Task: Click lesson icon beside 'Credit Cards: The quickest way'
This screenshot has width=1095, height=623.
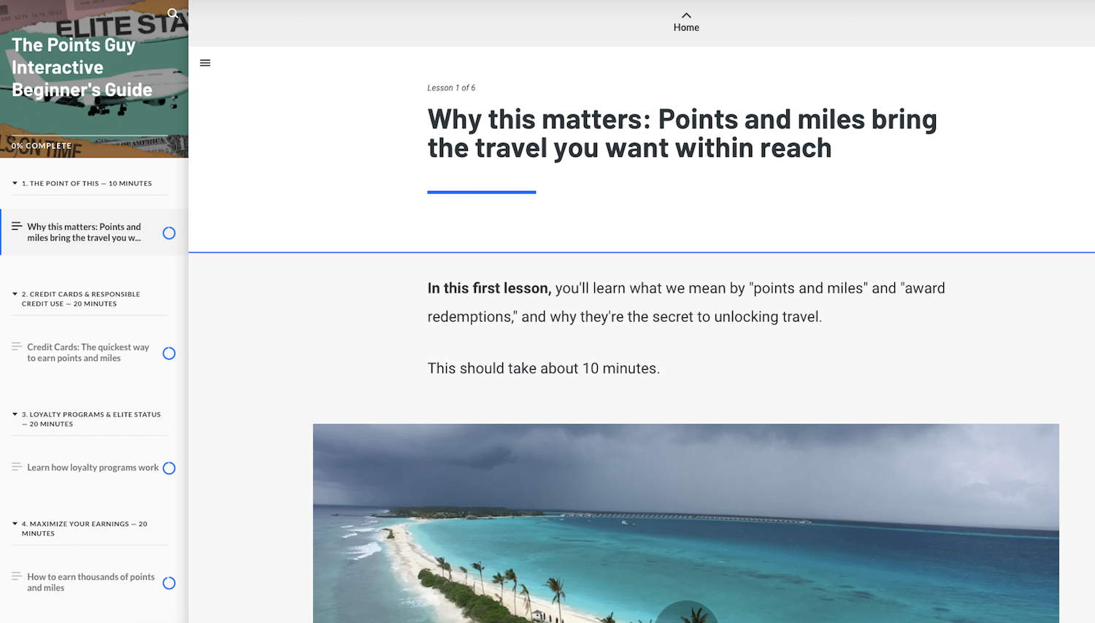Action: [x=17, y=347]
